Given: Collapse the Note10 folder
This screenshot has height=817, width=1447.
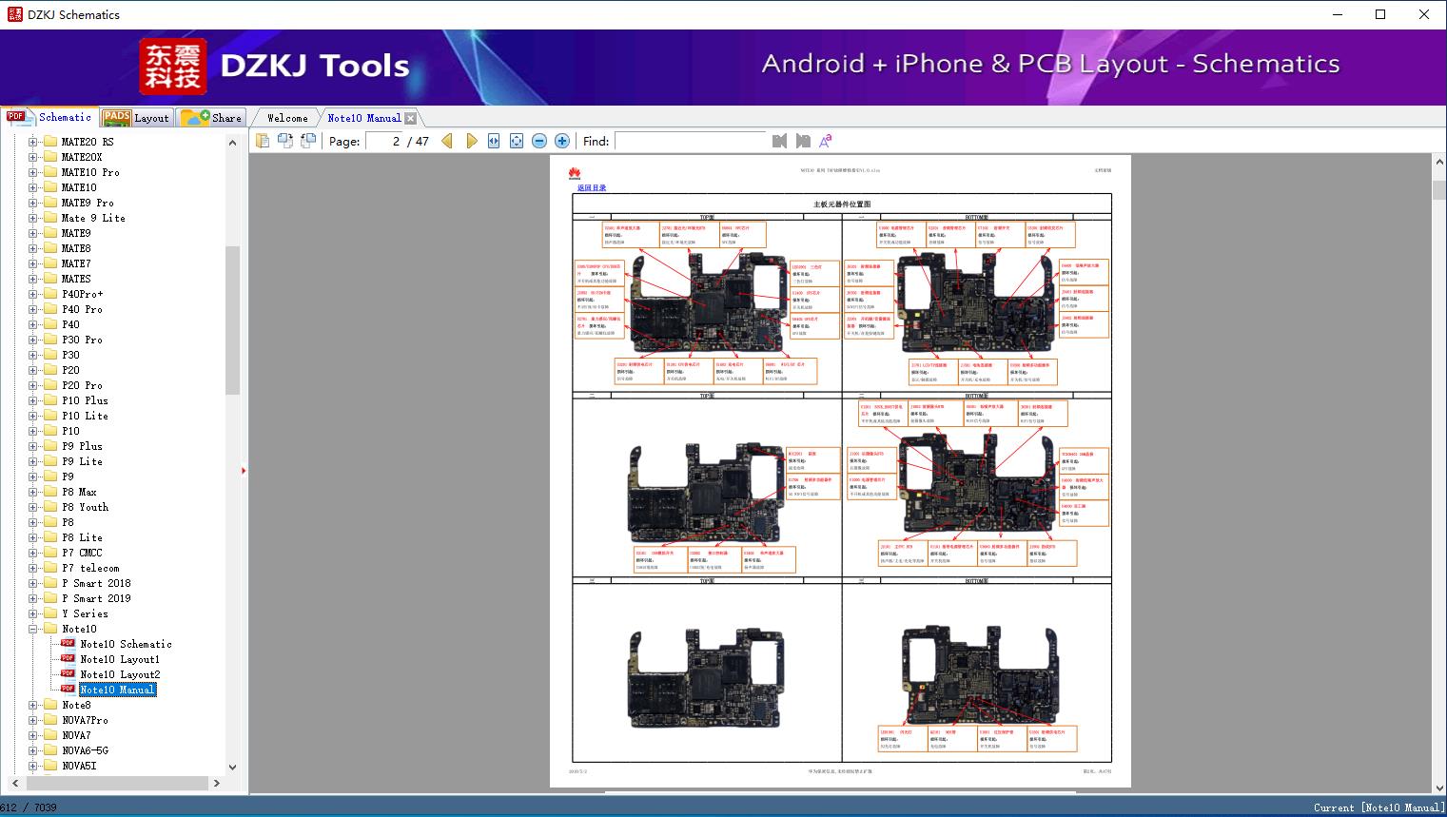Looking at the screenshot, I should pyautogui.click(x=33, y=629).
